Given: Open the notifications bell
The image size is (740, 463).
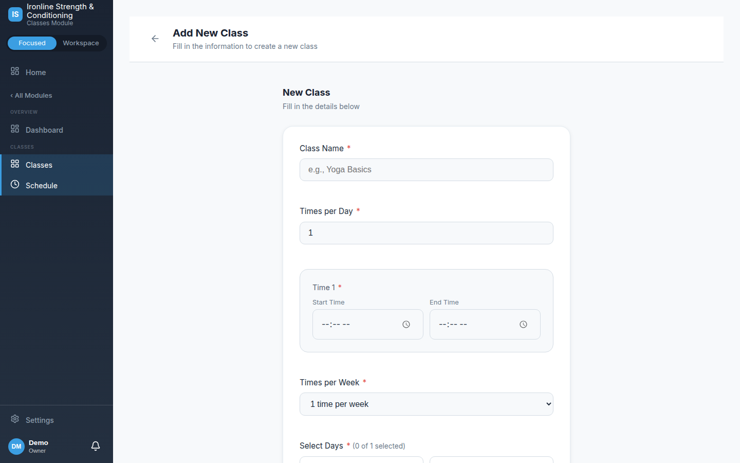Looking at the screenshot, I should (96, 446).
